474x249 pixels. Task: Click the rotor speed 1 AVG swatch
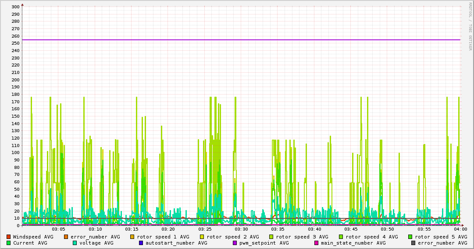[132, 237]
